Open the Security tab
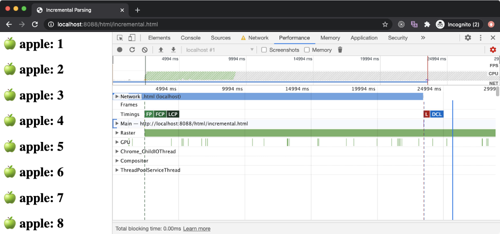 point(397,37)
